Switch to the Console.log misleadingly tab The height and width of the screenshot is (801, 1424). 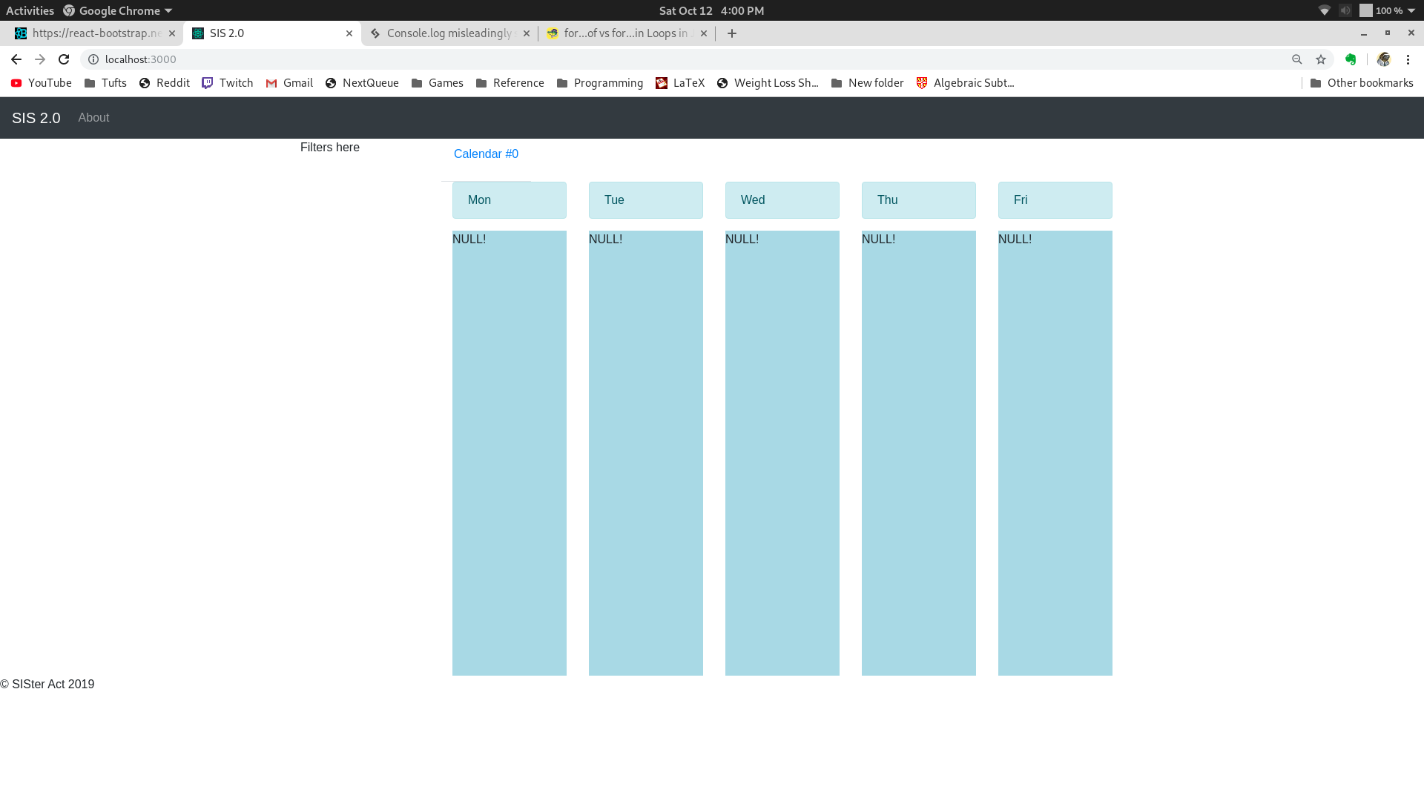pos(449,33)
